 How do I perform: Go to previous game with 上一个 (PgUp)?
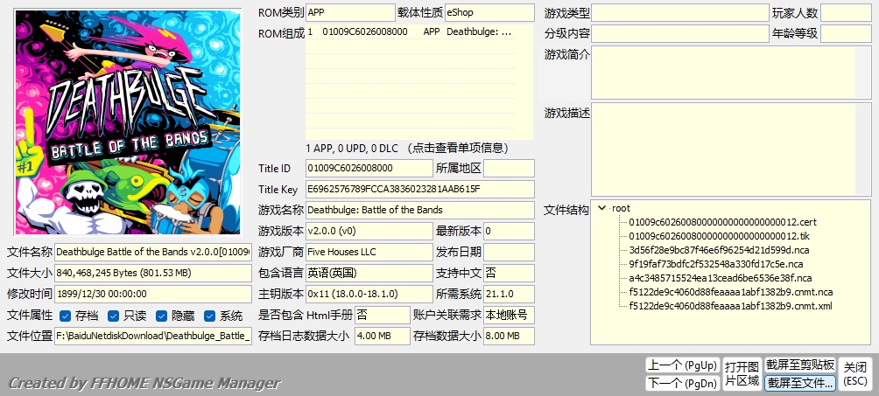[x=682, y=365]
